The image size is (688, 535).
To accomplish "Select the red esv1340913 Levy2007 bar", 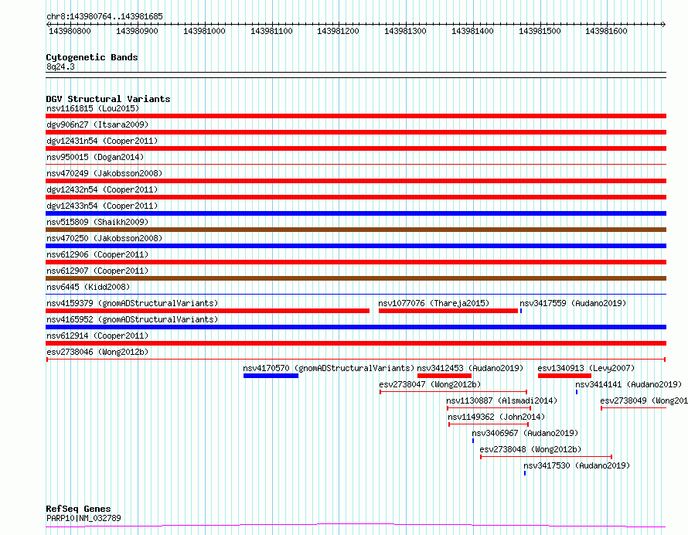I will point(565,376).
